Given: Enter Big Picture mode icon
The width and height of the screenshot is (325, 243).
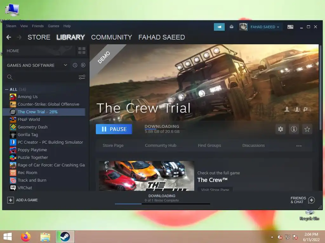Looking at the screenshot, I should click(x=290, y=27).
